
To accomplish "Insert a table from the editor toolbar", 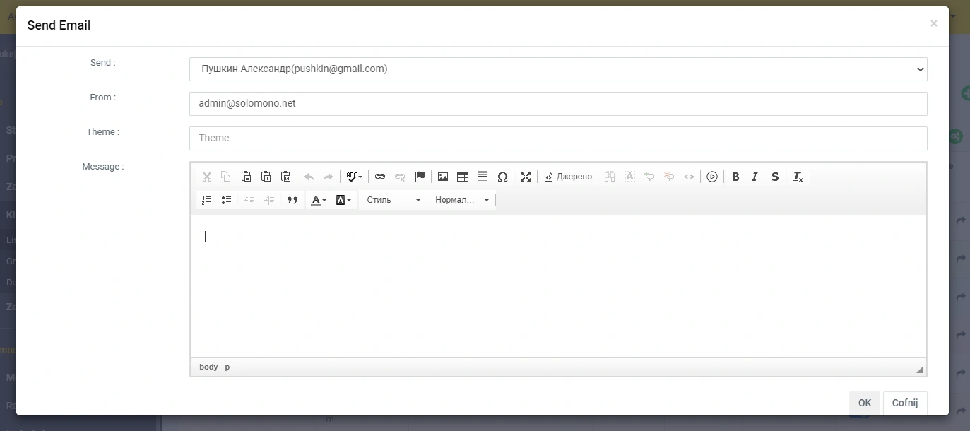I will click(463, 177).
